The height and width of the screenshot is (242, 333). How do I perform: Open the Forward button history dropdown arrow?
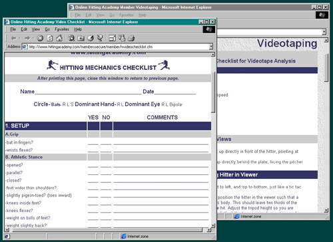[x=33, y=39]
